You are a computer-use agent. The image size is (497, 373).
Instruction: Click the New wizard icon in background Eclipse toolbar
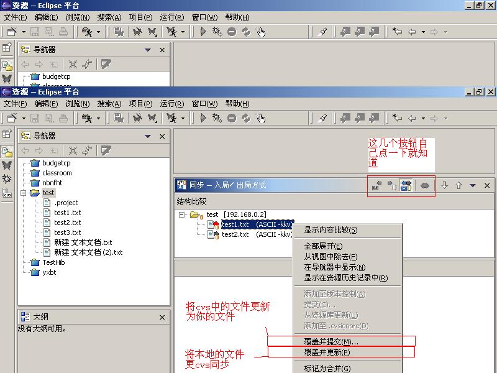12,32
